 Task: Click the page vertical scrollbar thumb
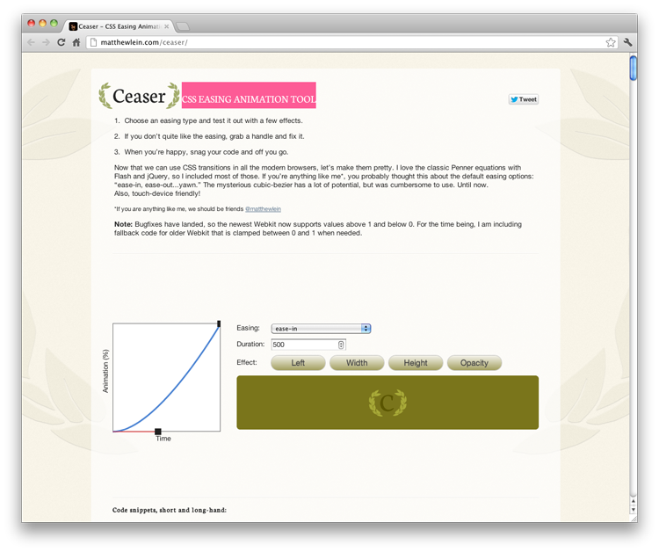coord(634,68)
